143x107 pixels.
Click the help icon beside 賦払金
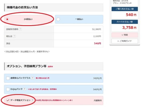tap(14, 36)
